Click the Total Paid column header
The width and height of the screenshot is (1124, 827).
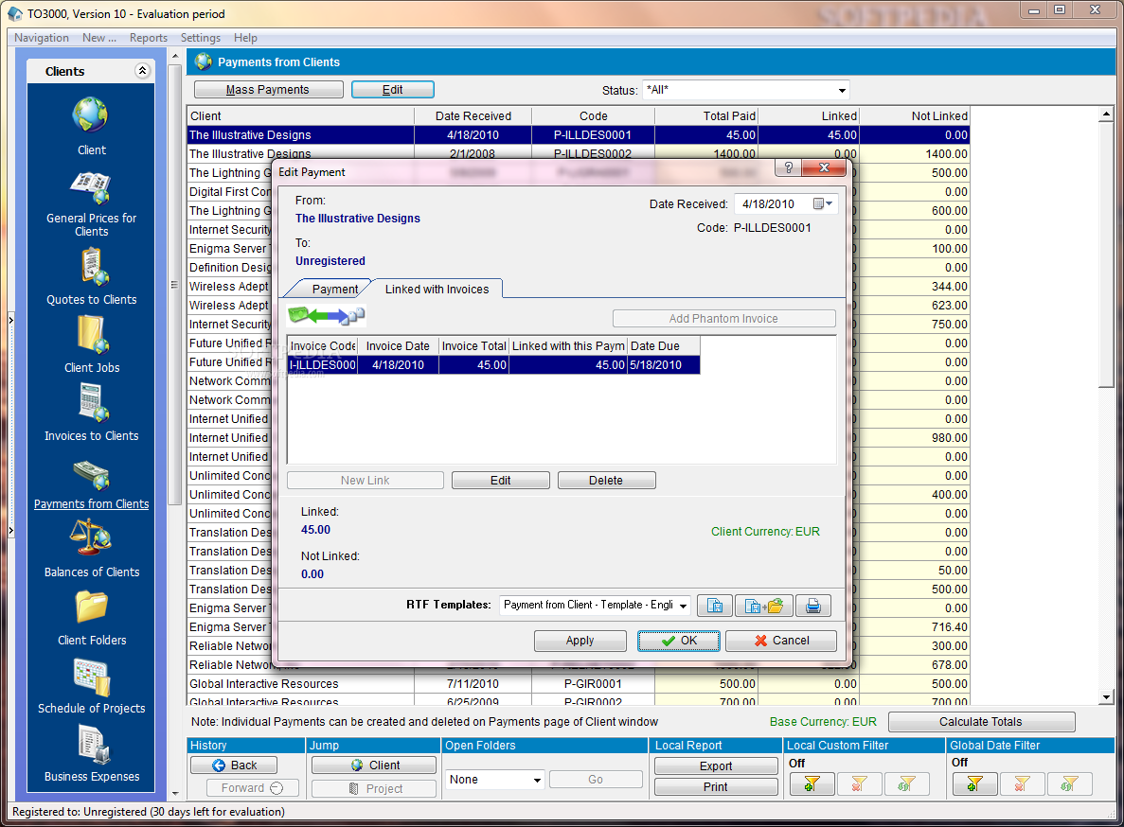[x=706, y=116]
